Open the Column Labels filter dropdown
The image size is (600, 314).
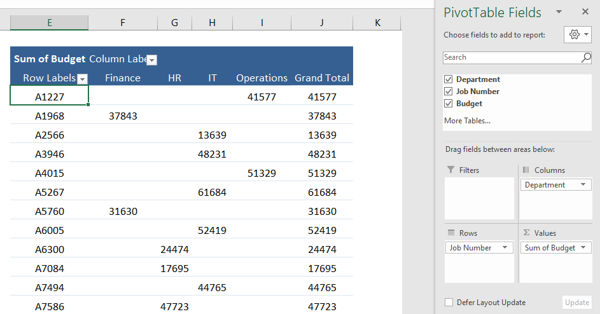pos(152,60)
